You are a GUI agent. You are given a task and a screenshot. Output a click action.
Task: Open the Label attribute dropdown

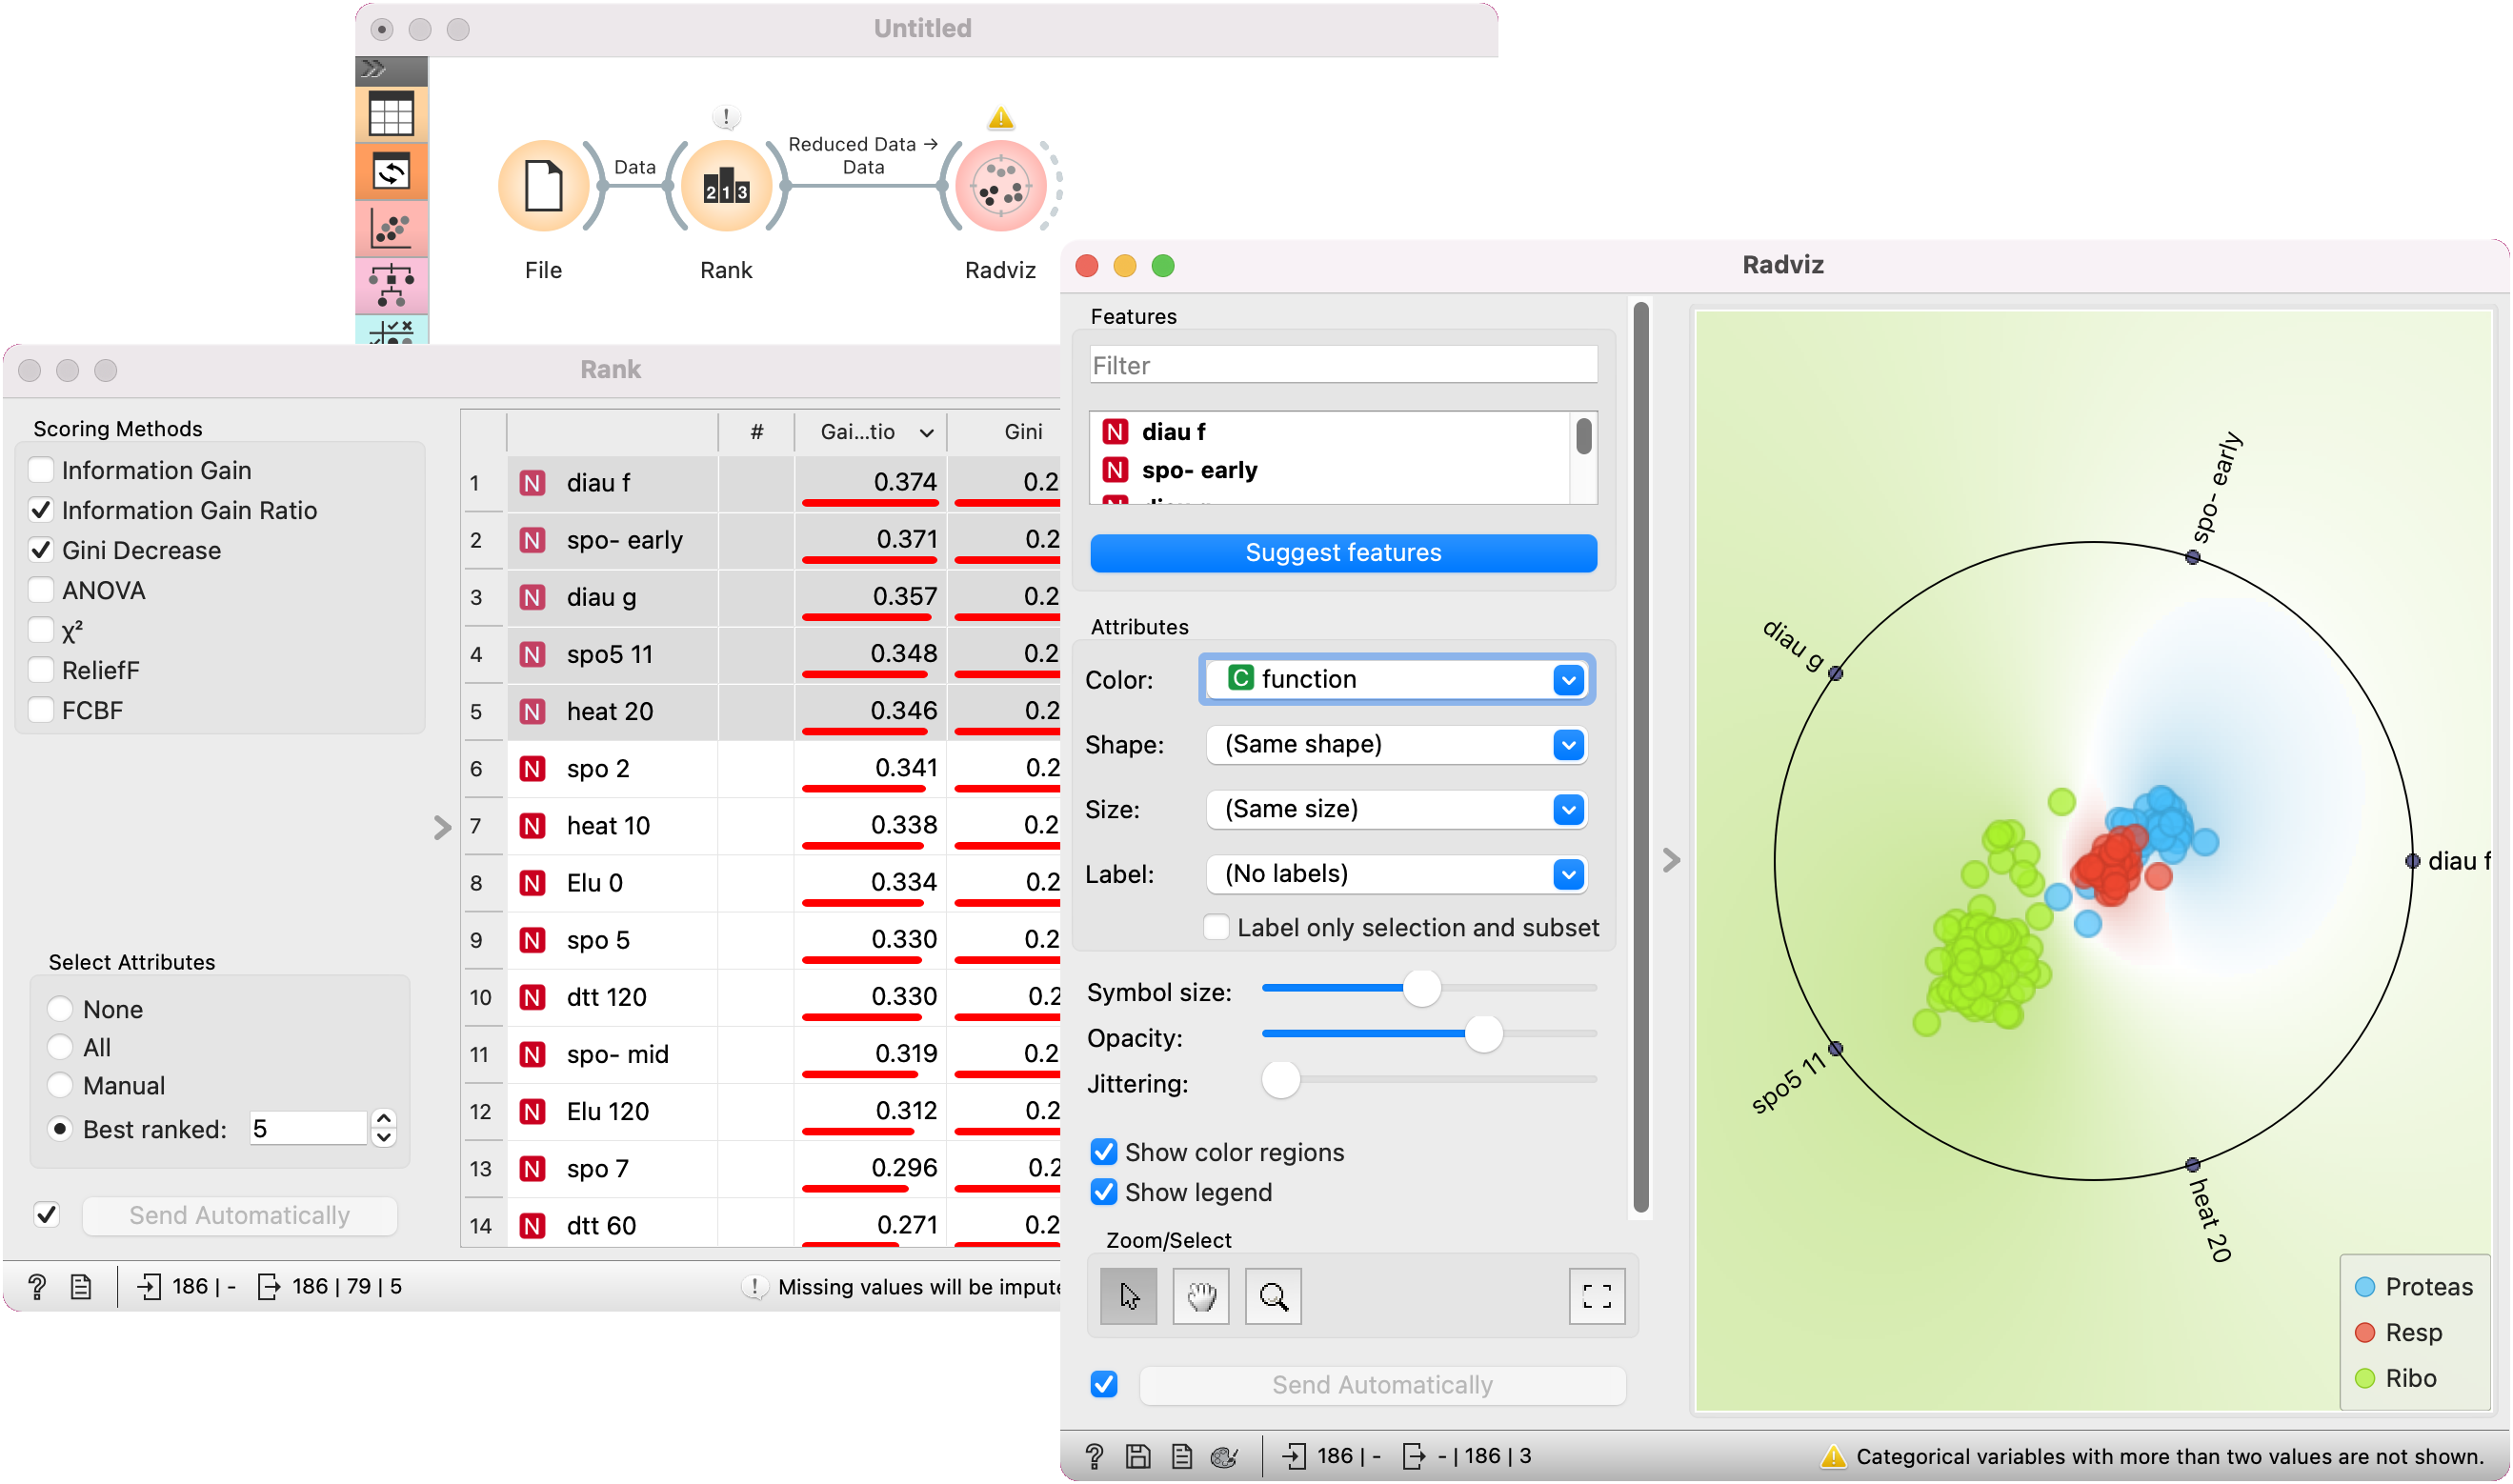coord(1396,874)
